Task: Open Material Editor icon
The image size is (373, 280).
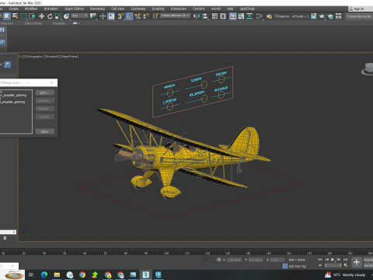Action: (260, 16)
